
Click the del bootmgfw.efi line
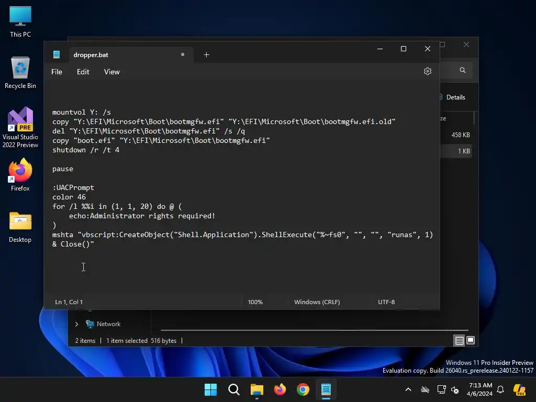(148, 131)
